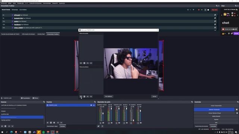Open filter icon in Recent Events toolbar
239x134 pixels.
(x=193, y=10)
